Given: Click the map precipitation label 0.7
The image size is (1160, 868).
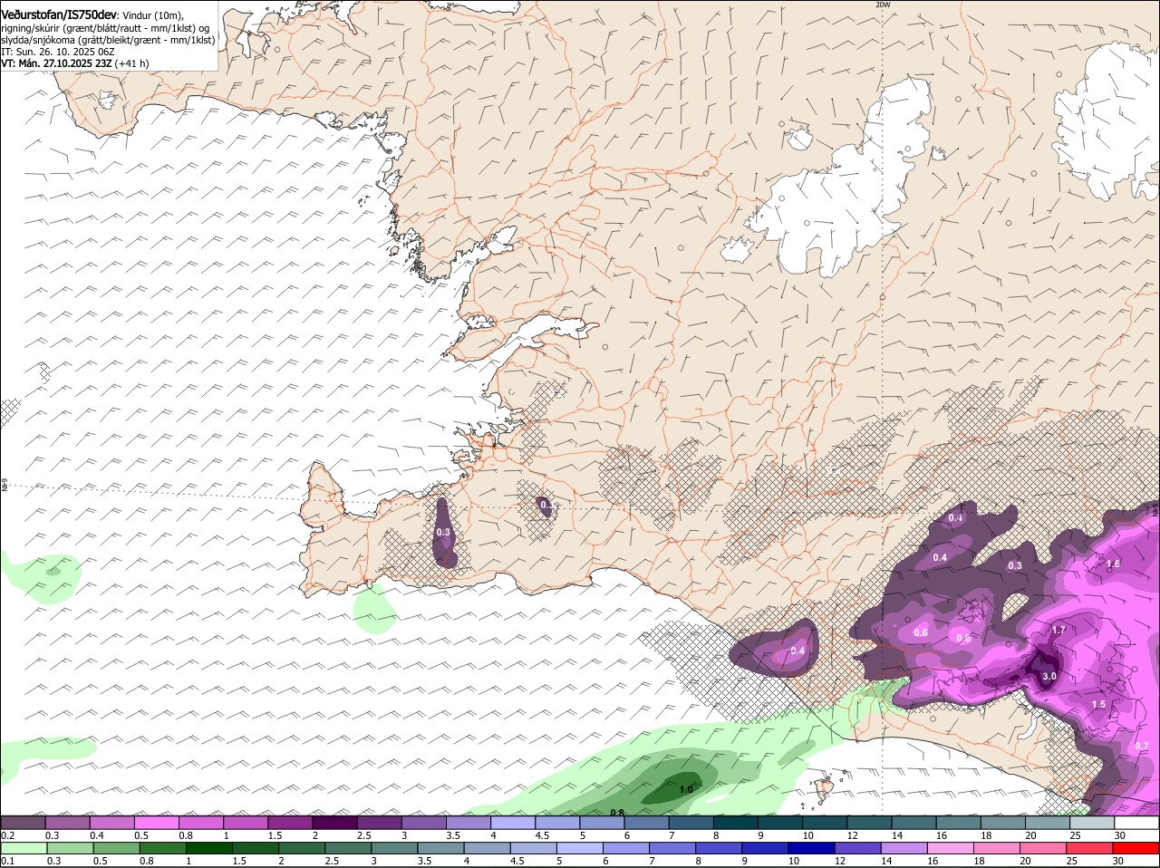Looking at the screenshot, I should (1142, 746).
